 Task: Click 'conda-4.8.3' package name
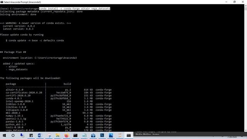point(14,98)
